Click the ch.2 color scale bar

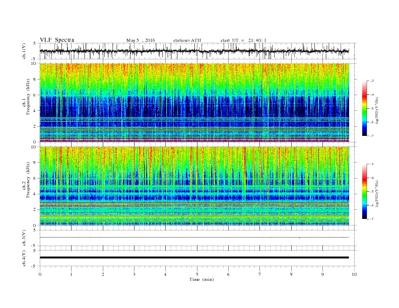pyautogui.click(x=364, y=192)
